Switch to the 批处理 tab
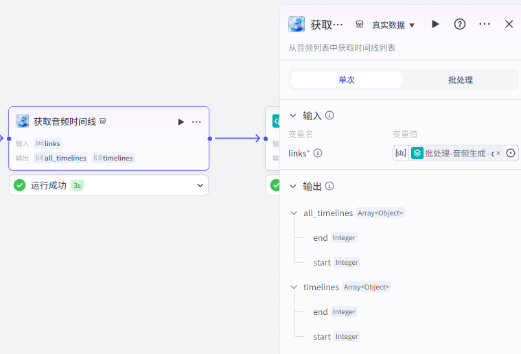The width and height of the screenshot is (521, 354). coord(461,80)
